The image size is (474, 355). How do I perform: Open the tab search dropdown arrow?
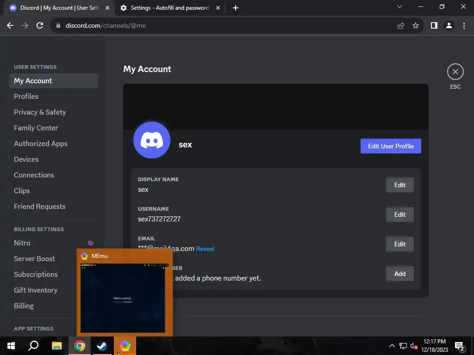[399, 6]
